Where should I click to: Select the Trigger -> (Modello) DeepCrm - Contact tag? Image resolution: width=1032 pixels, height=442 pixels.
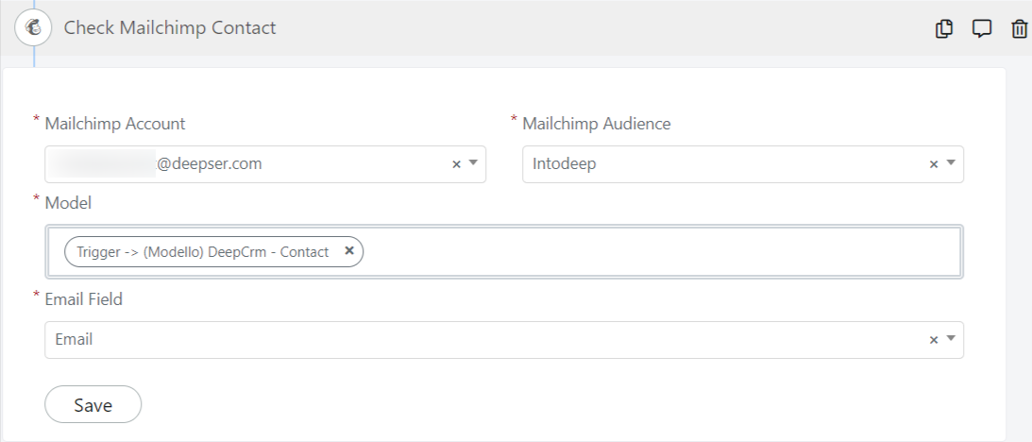pyautogui.click(x=214, y=251)
